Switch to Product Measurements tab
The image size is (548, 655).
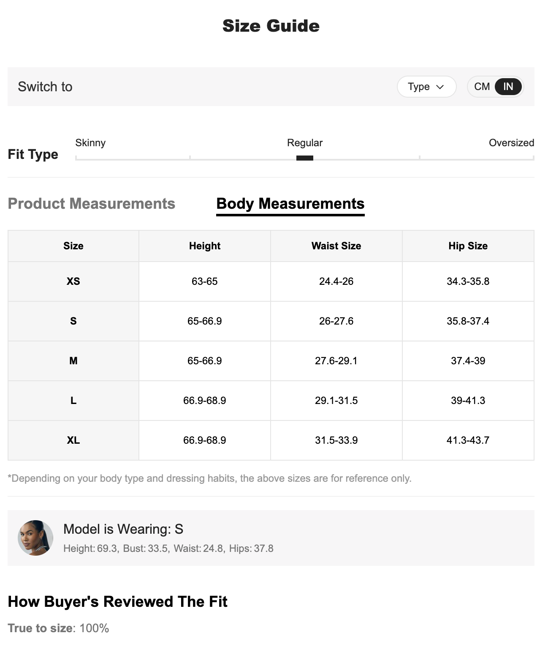(x=91, y=204)
